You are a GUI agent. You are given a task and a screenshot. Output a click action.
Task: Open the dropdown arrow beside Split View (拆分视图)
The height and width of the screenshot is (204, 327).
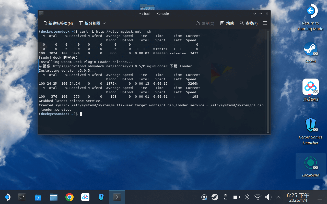click(x=104, y=23)
